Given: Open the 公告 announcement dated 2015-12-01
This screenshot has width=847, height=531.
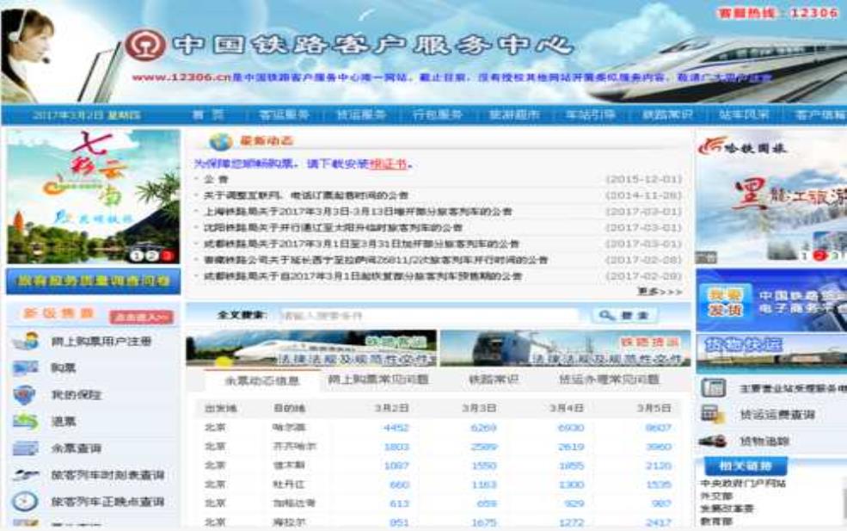Looking at the screenshot, I should (216, 179).
